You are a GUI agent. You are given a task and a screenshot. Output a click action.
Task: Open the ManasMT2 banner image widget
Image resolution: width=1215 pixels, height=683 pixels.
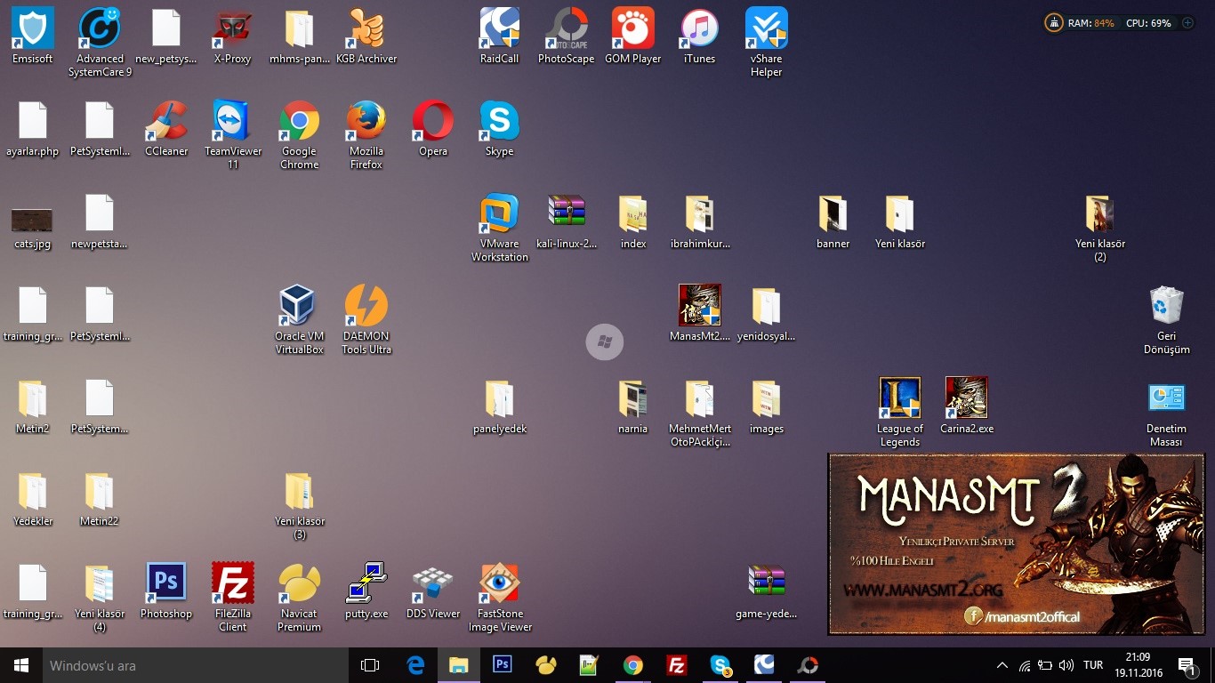1017,543
